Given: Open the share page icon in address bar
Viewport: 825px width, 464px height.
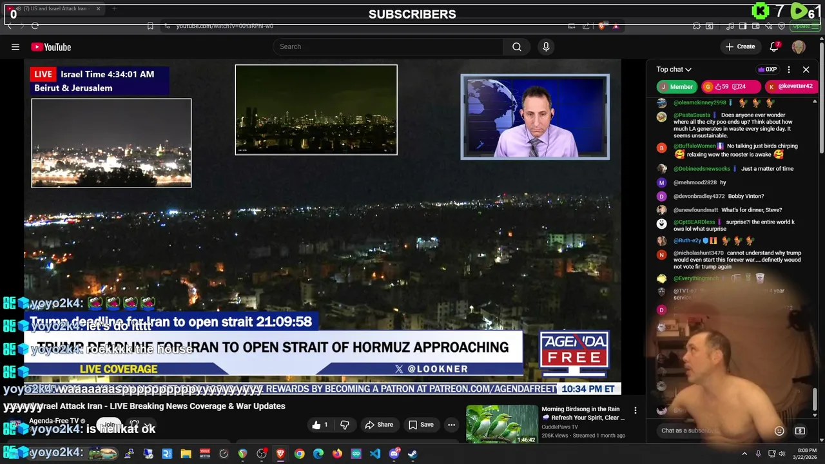Looking at the screenshot, I should click(586, 26).
